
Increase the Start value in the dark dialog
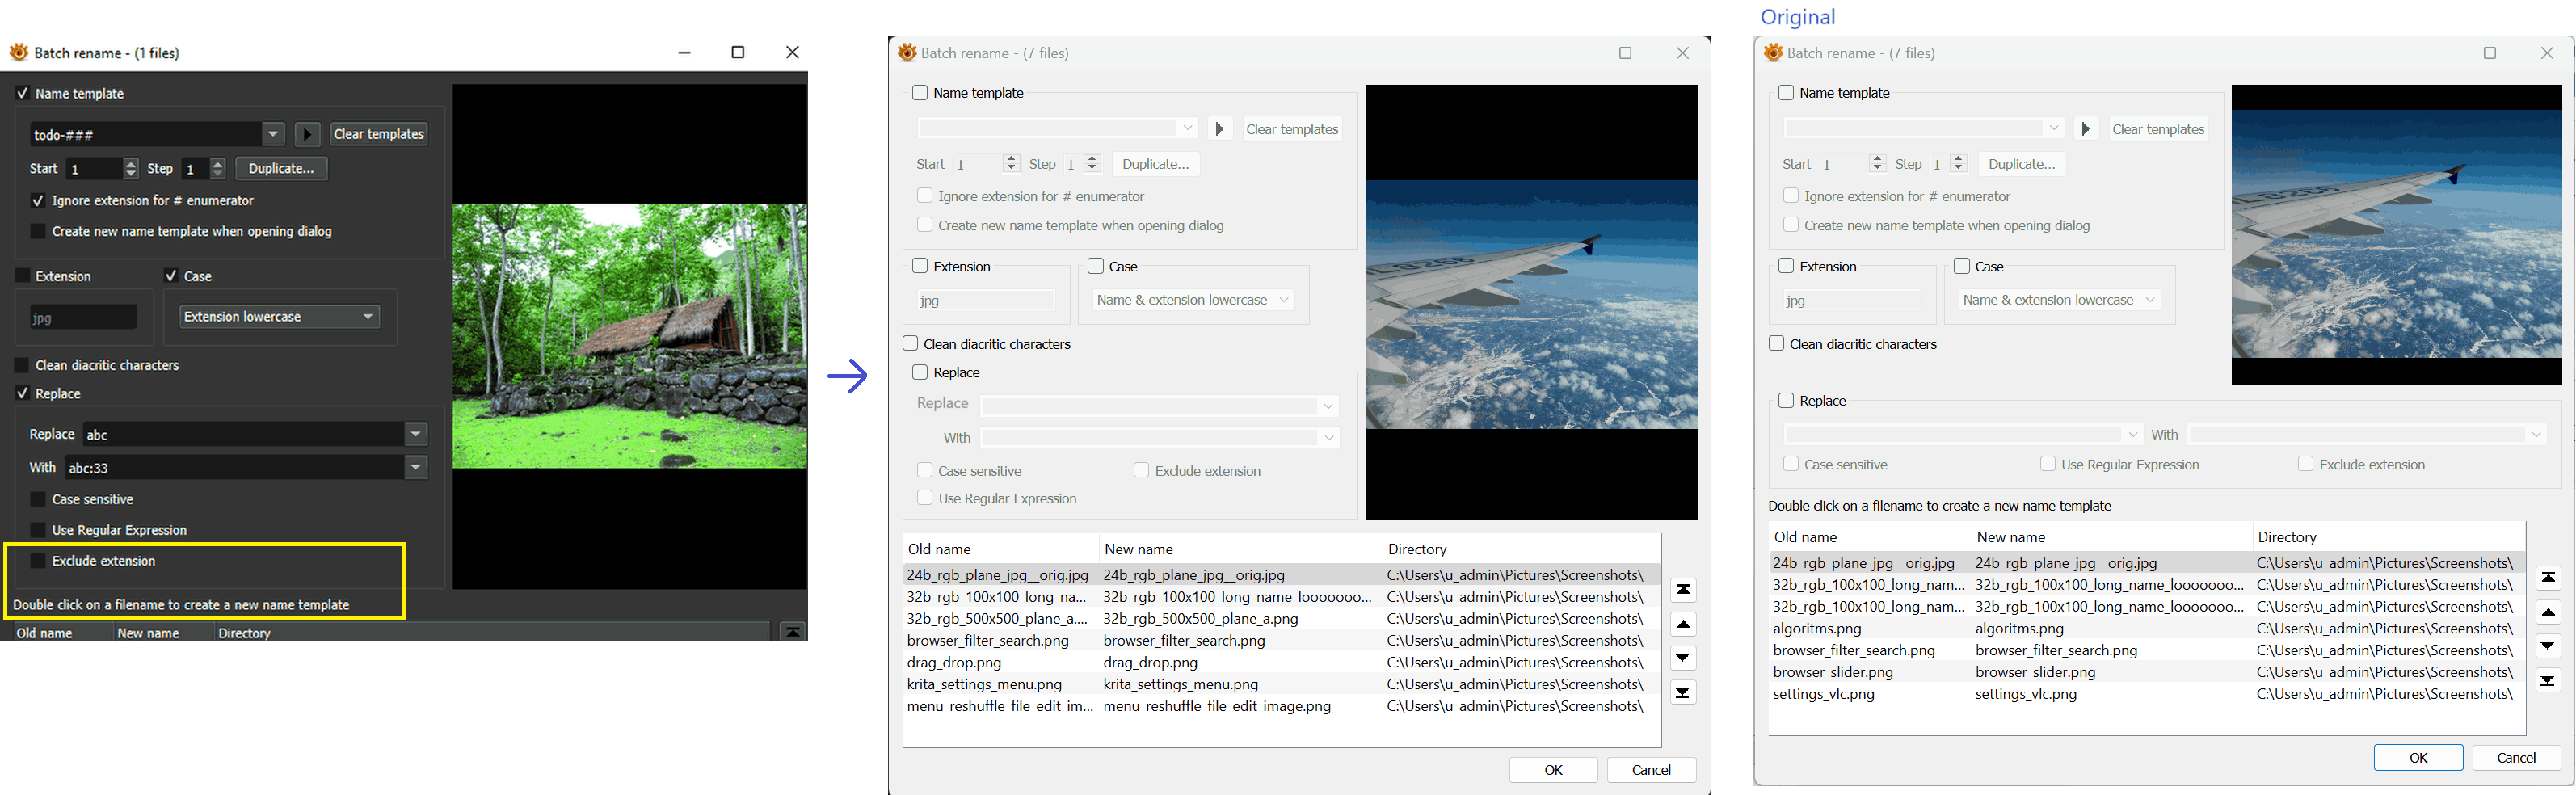click(x=130, y=164)
